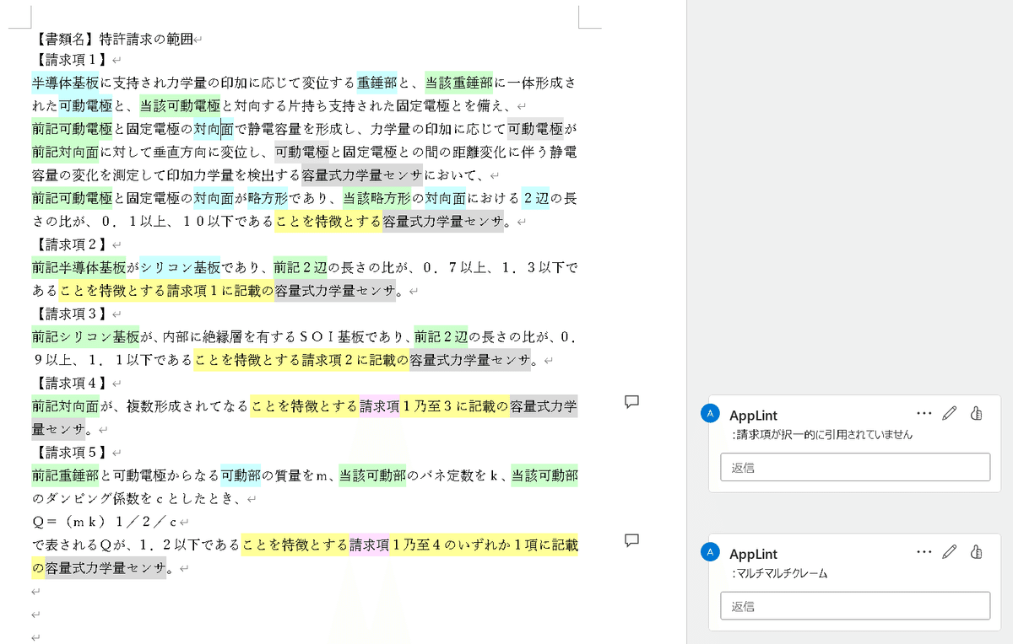The image size is (1013, 644).
Task: Click the highlighted 前記半導体基板 in claim 2
Action: [79, 268]
